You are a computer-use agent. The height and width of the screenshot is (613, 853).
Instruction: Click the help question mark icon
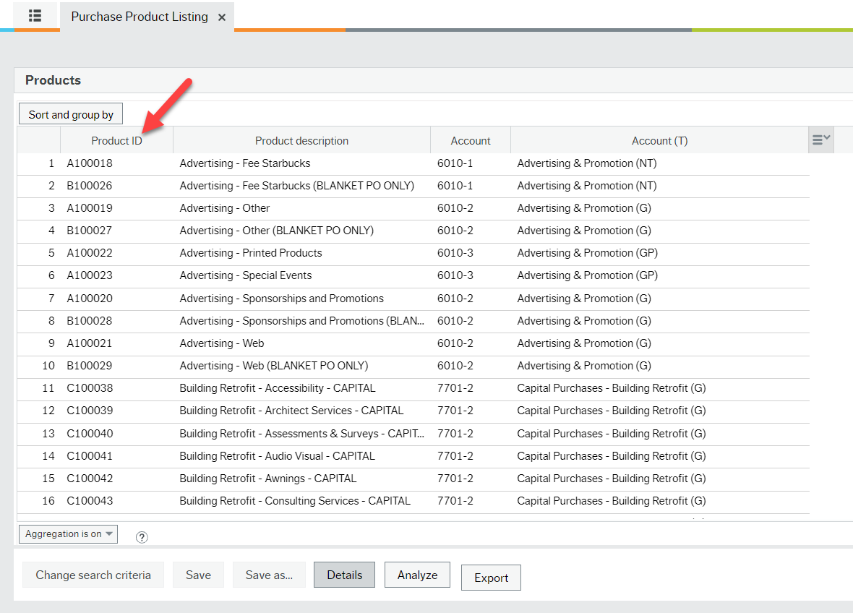click(142, 536)
